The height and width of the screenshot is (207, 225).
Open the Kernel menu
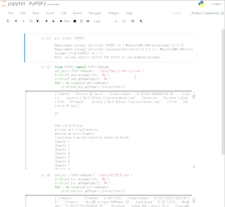[x=77, y=13]
